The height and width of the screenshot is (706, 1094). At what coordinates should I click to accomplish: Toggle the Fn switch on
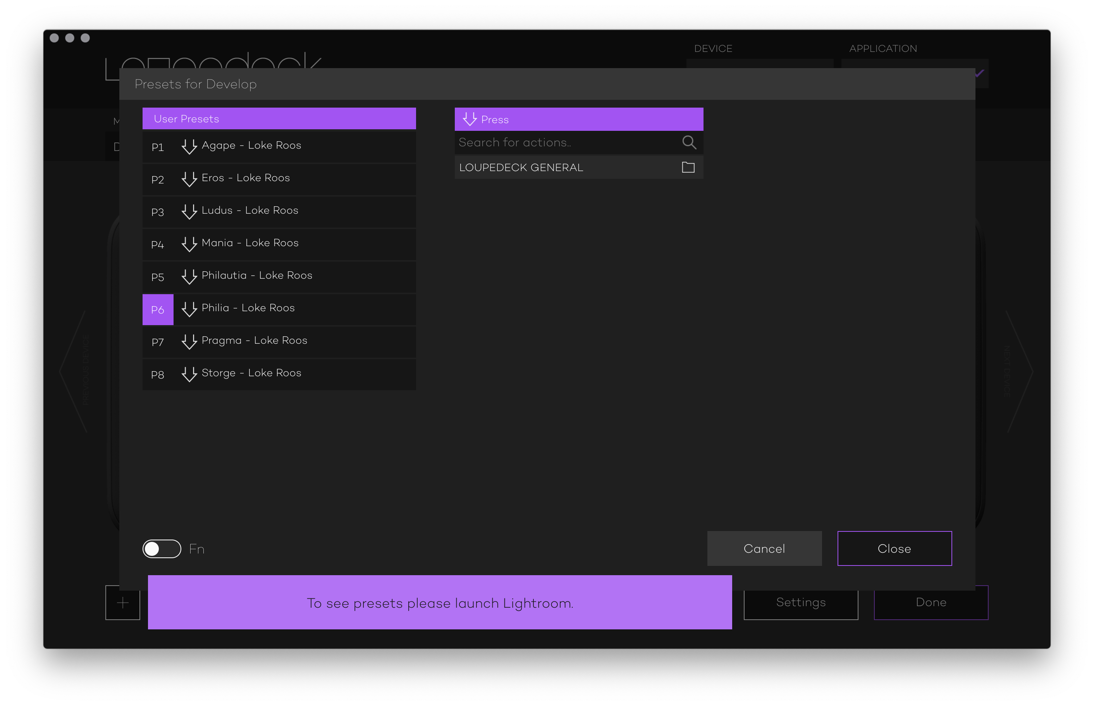162,549
